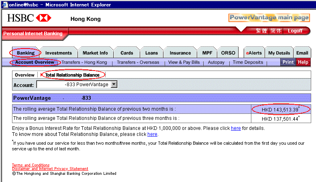Click 'here' link for Bonus Interest Rate details
Viewport: 316px width, 182px height.
click(236, 128)
